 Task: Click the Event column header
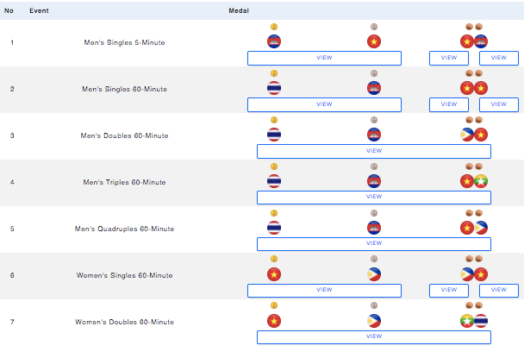[x=39, y=10]
